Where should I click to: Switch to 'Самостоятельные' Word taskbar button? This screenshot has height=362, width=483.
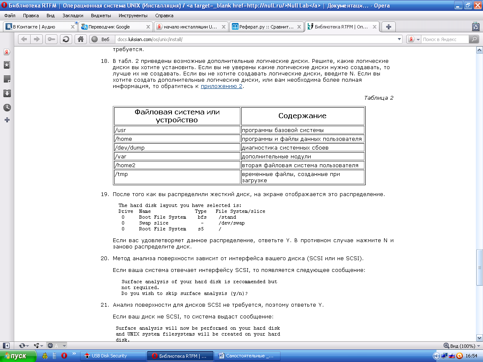(x=247, y=356)
